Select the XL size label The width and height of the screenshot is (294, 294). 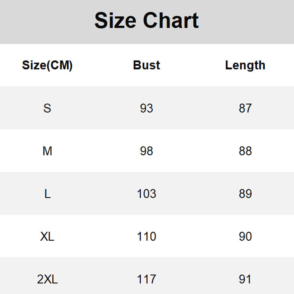tap(47, 236)
